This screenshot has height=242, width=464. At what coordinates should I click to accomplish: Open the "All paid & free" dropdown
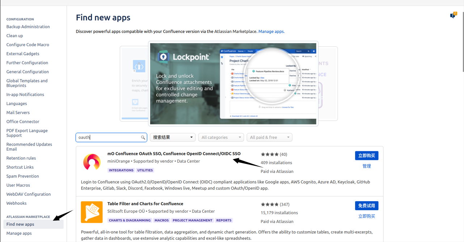[269, 137]
